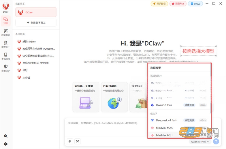Viewport: 226px width, 149px height.
Task: Click 创建数字员工 to create a digital employee
Action: pos(36,22)
